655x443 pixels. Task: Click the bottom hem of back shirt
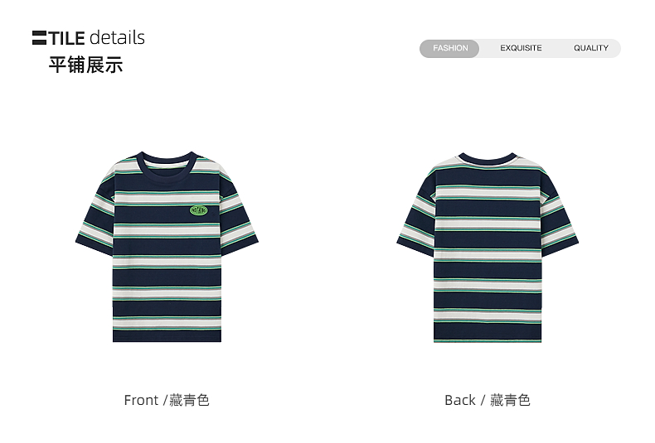488,339
